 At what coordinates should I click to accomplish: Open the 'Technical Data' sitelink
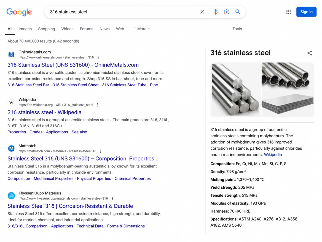tap(90, 226)
